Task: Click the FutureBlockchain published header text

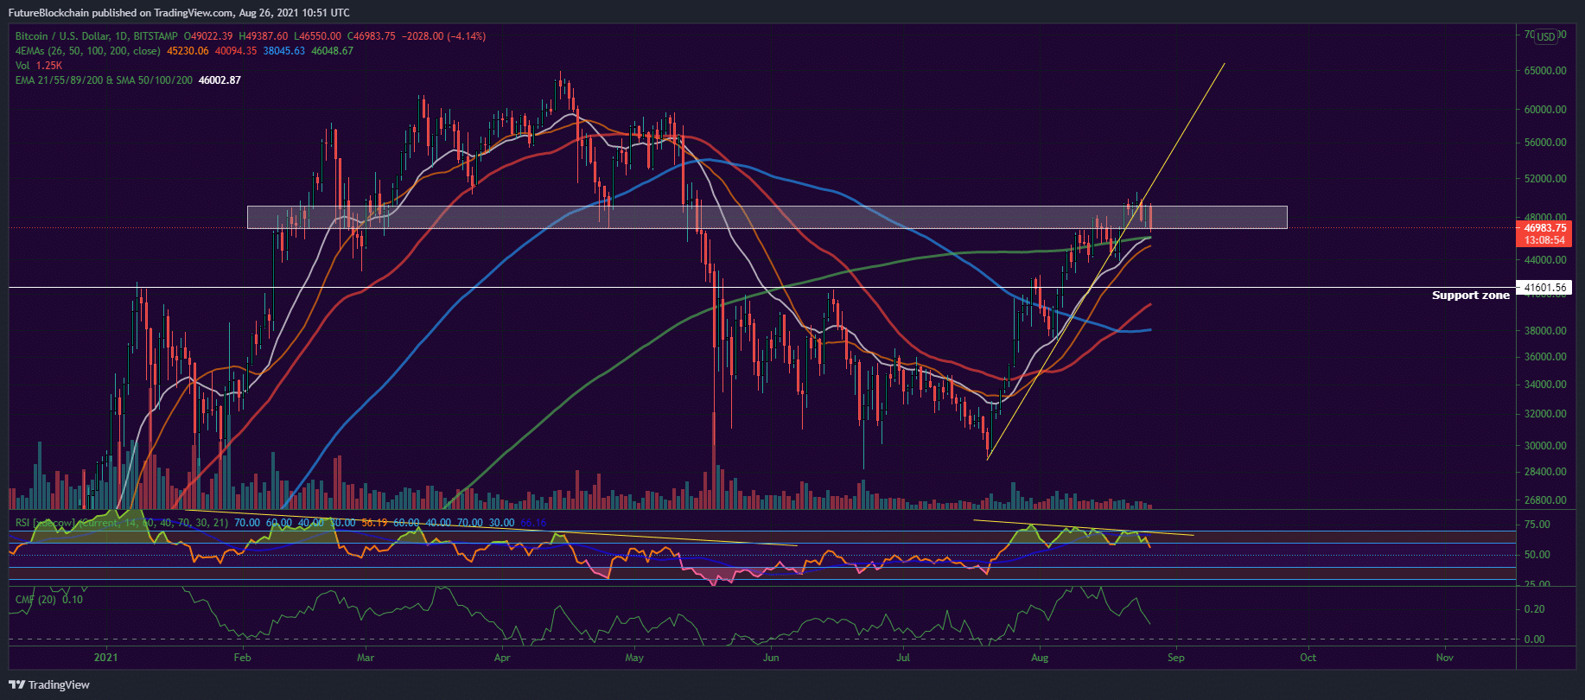Action: tap(178, 12)
